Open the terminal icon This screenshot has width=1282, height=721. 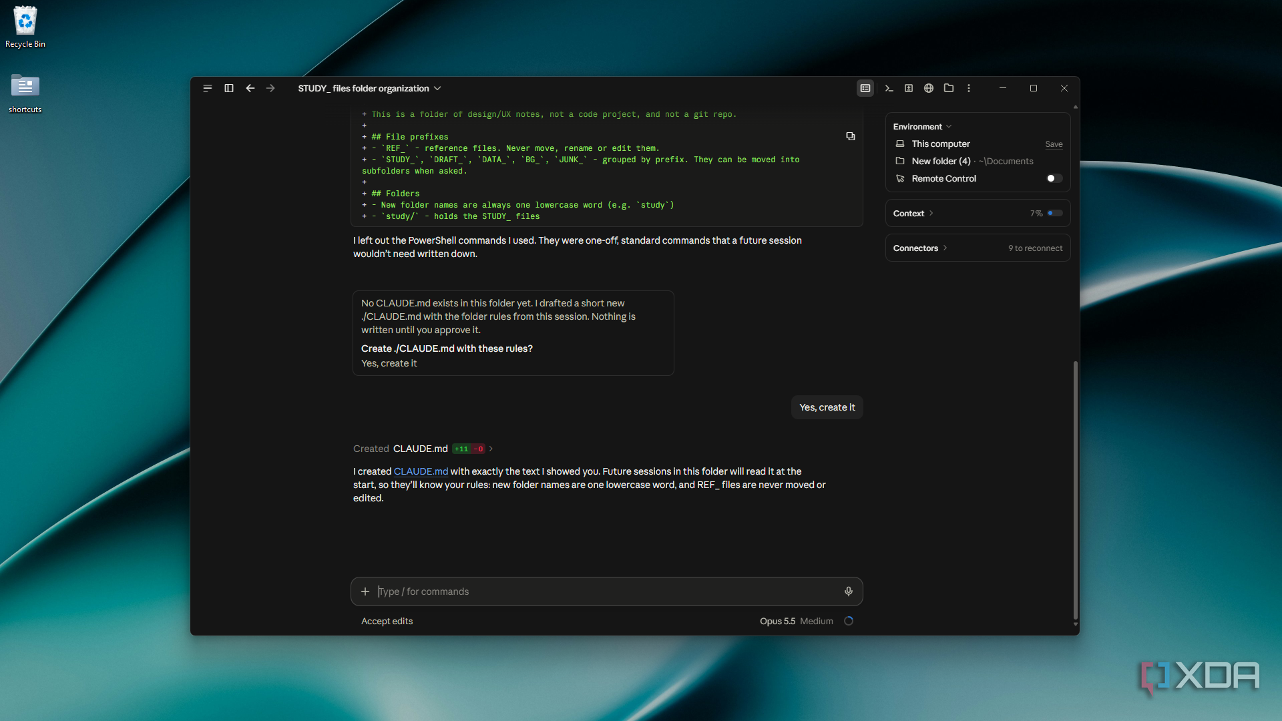[889, 88]
